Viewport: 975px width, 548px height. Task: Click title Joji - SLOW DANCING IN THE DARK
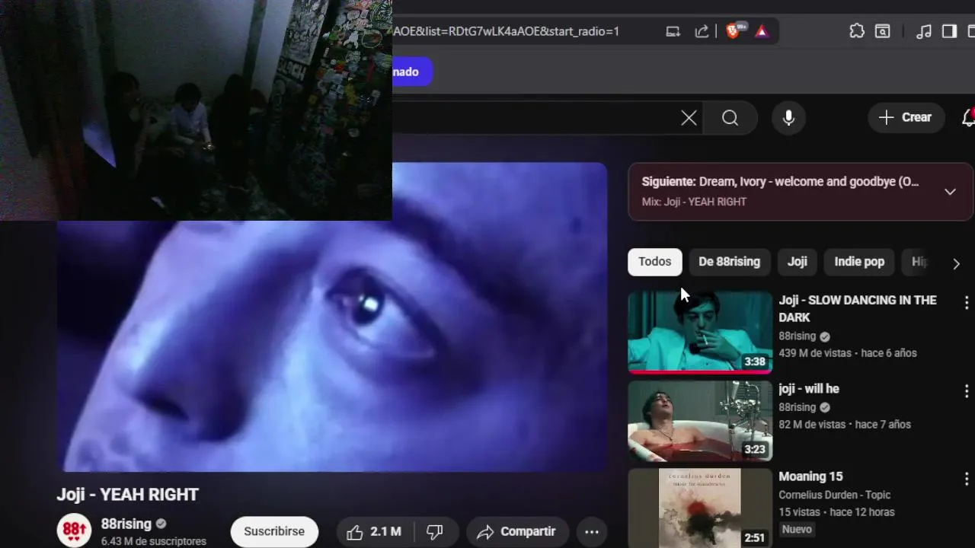(x=857, y=308)
